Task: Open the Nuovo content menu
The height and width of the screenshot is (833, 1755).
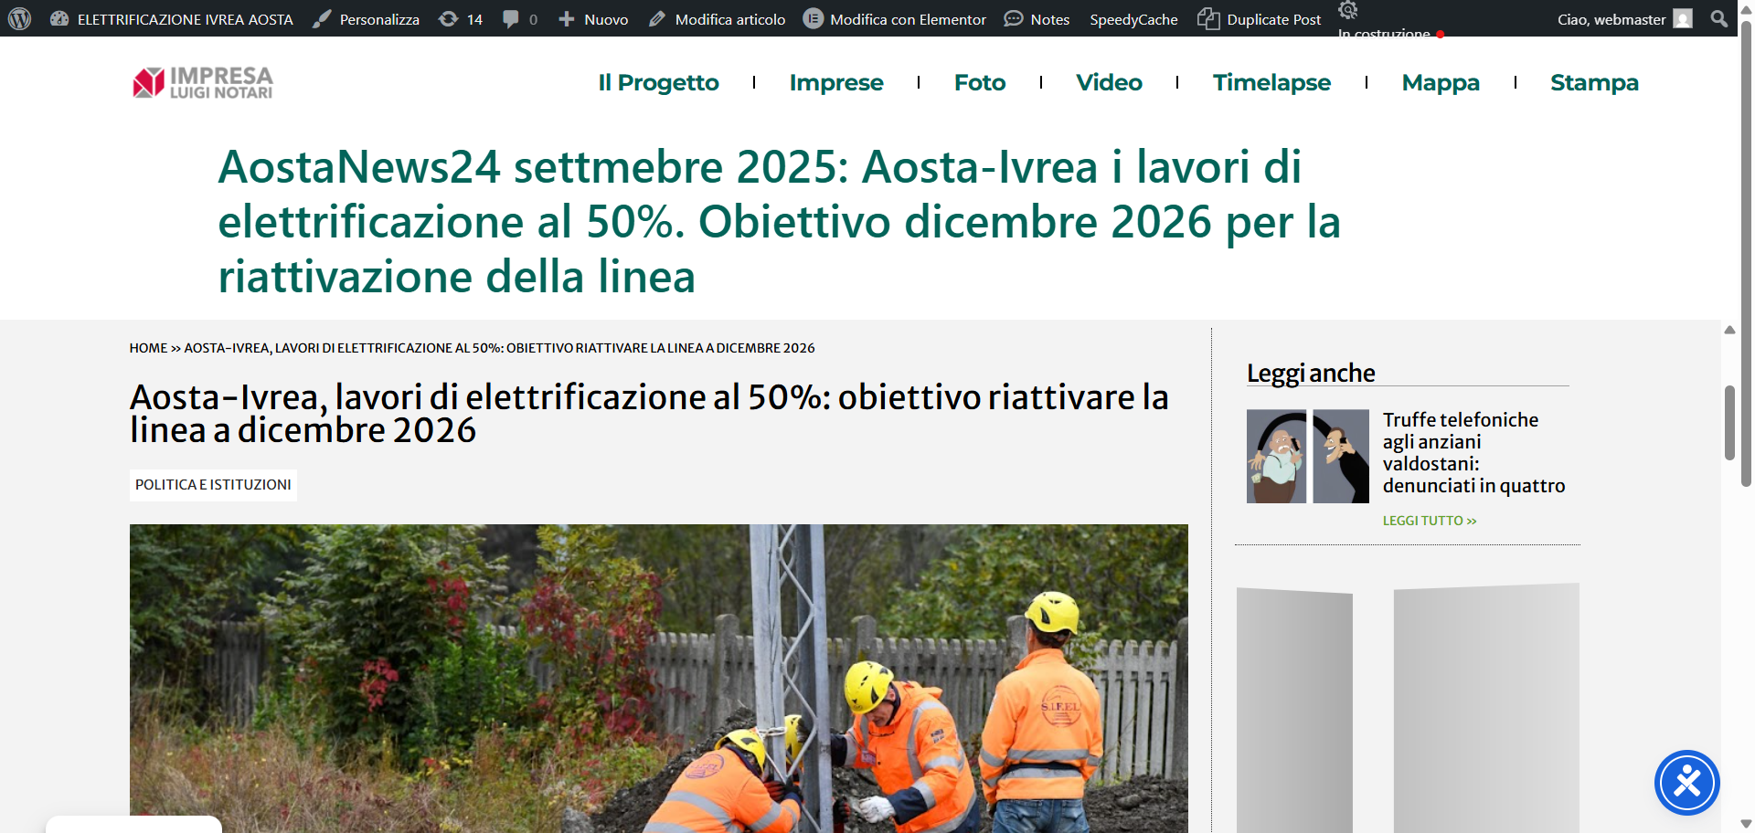Action: (x=593, y=19)
